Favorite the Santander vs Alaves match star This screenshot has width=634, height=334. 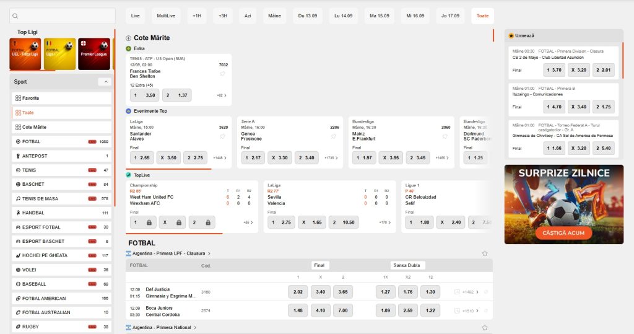click(x=222, y=136)
